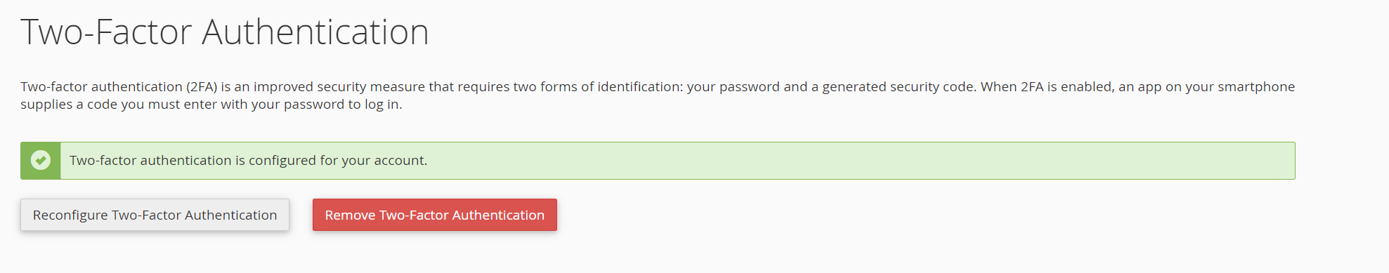
Task: Click 'When 2FA is enabled' sentence start
Action: click(x=1047, y=87)
